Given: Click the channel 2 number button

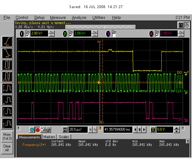Looking at the screenshot, I should coord(65,34).
